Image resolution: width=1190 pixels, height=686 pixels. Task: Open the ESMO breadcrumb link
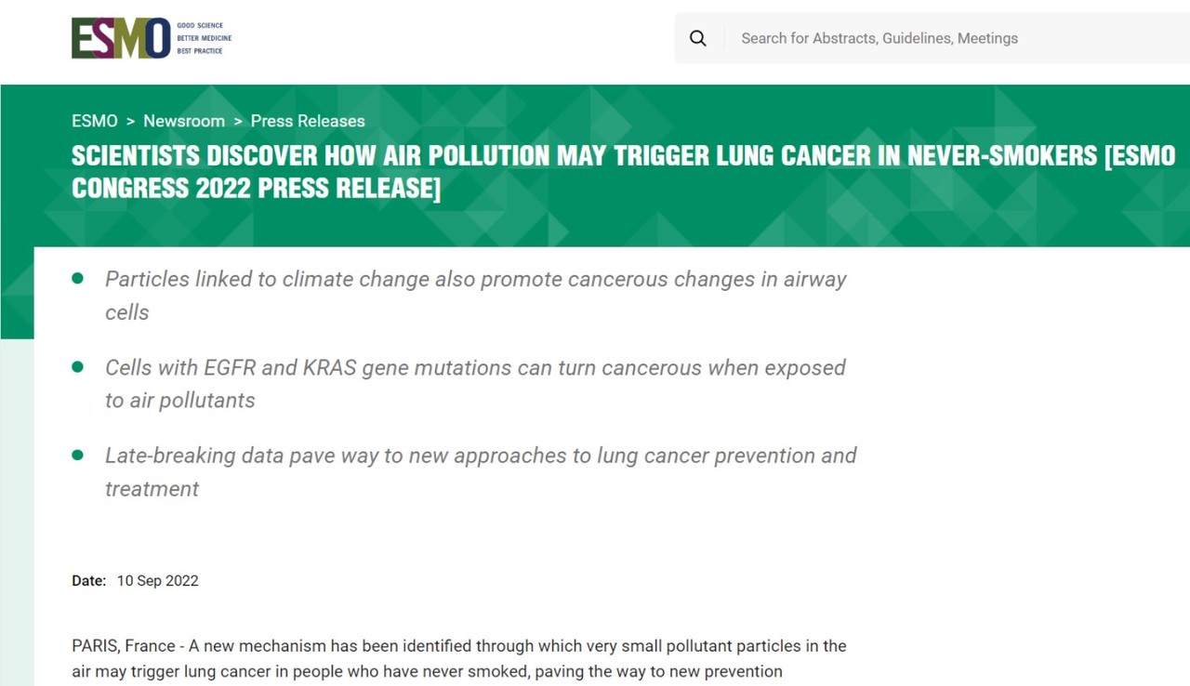(95, 121)
